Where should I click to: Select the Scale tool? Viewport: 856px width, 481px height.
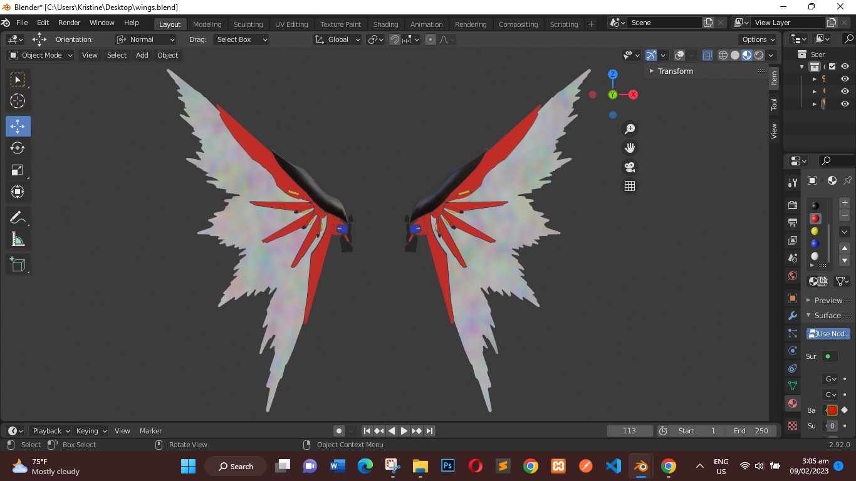click(x=18, y=170)
